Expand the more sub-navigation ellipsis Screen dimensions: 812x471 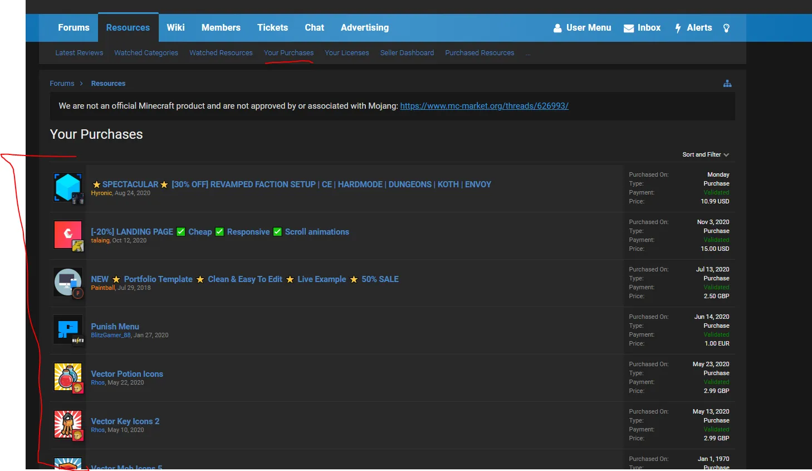[x=527, y=53]
